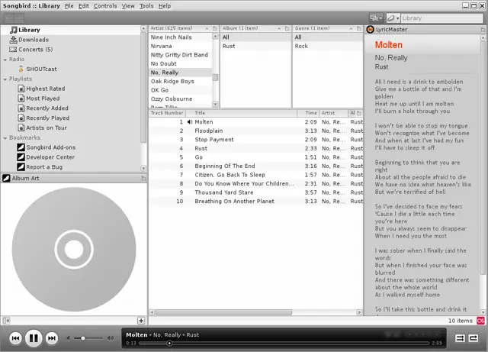Select the track Thousand Yard Stare

click(x=256, y=192)
